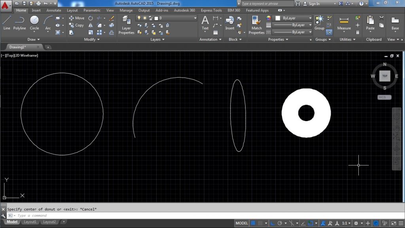Toggle isometric drafting in status bar
405x228 pixels.
291,223
